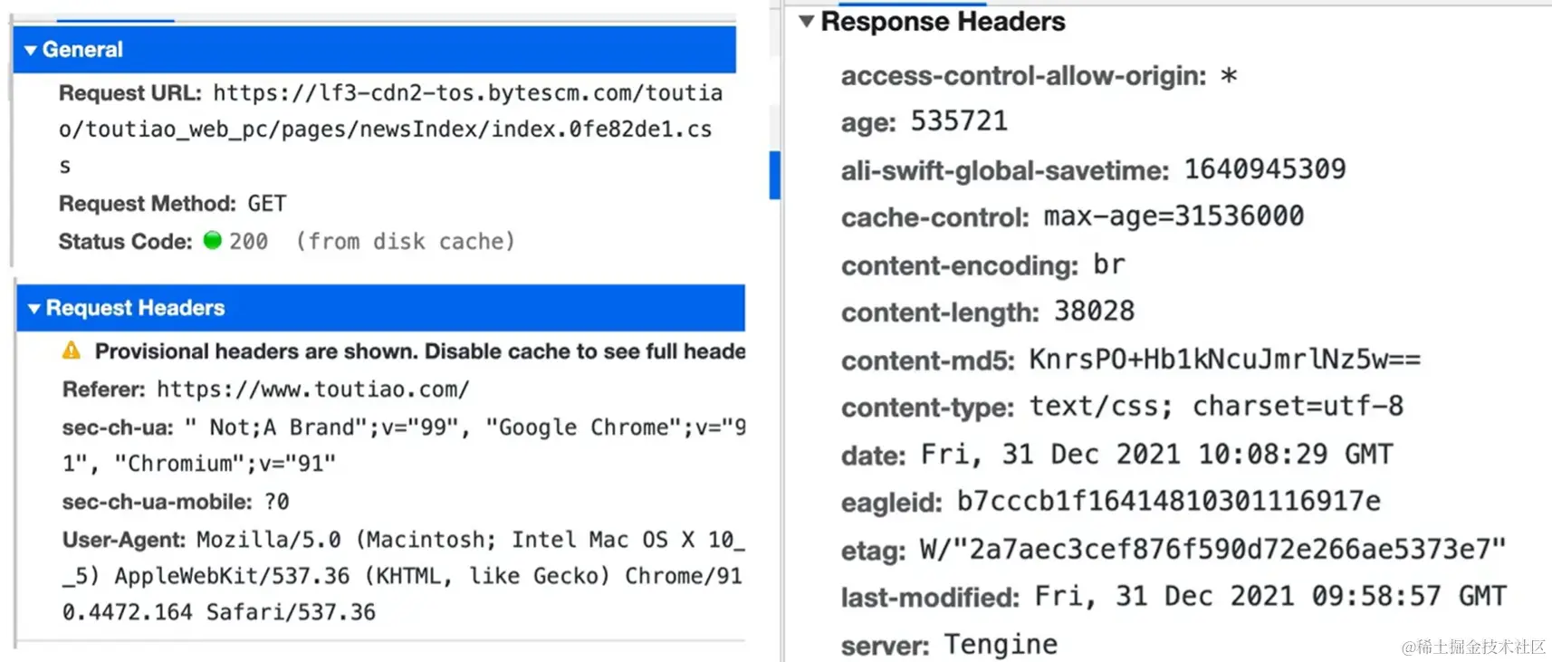Select the cache-control max-age value

click(x=1174, y=216)
